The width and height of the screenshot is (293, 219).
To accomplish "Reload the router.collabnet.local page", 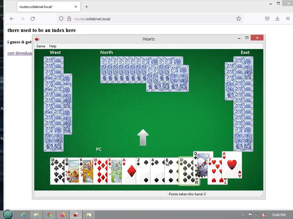I will [x=33, y=19].
